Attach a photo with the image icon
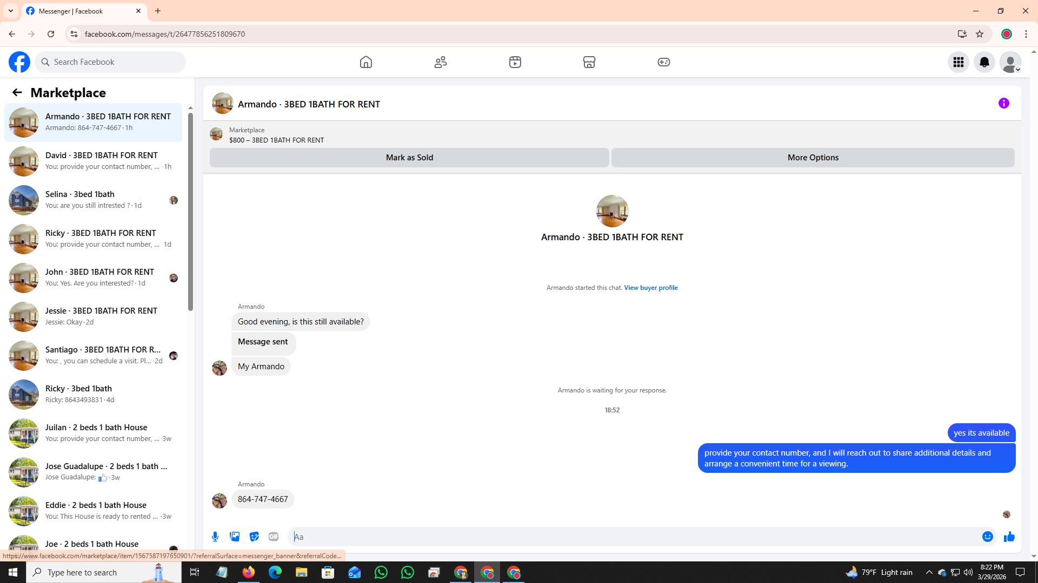This screenshot has height=583, width=1038. tap(235, 537)
